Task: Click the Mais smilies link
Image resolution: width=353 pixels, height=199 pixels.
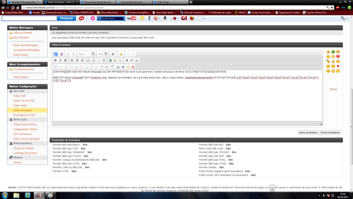Action: tap(333, 89)
